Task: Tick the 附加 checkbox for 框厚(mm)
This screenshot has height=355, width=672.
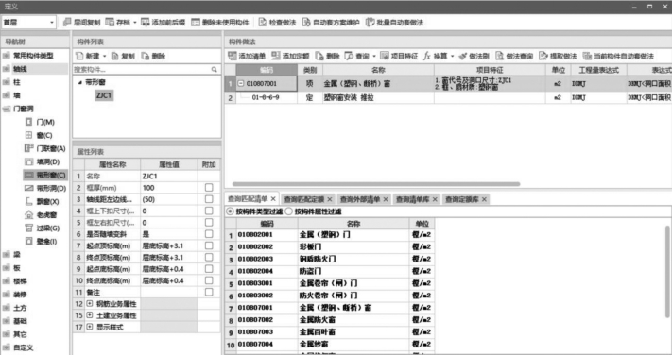Action: (209, 188)
